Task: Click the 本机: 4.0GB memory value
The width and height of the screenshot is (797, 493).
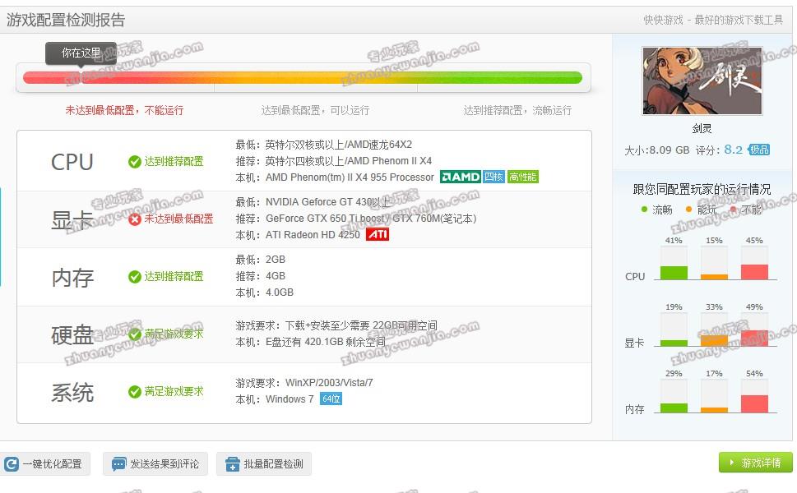Action: pos(264,293)
